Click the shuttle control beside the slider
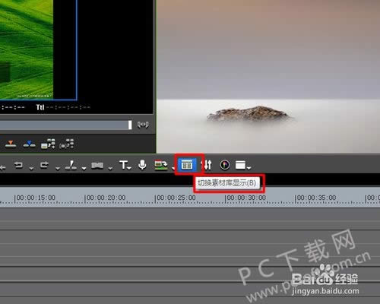380x304 pixels. (143, 125)
